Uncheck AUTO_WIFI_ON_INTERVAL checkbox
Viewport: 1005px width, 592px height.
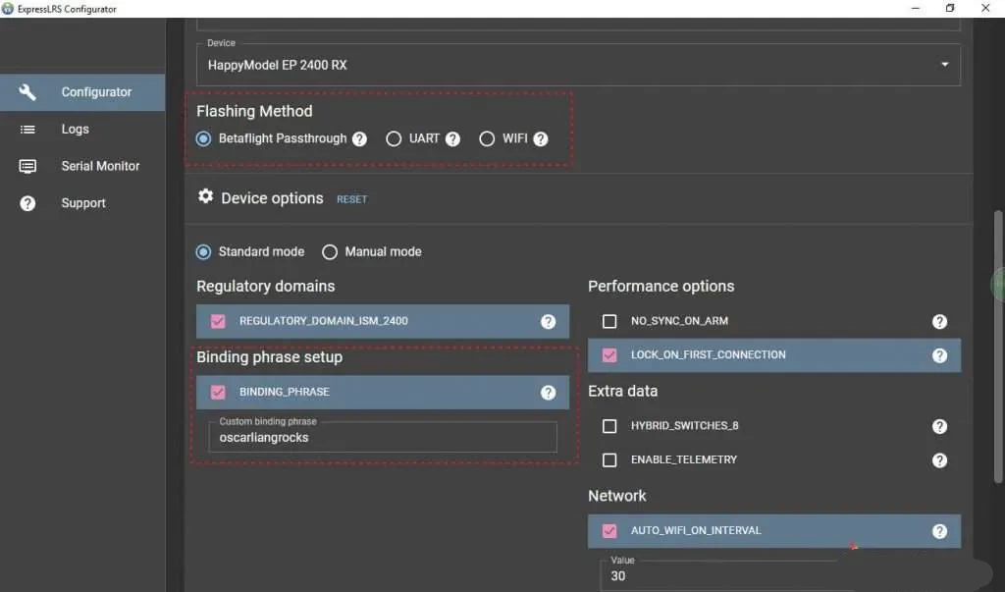click(609, 530)
